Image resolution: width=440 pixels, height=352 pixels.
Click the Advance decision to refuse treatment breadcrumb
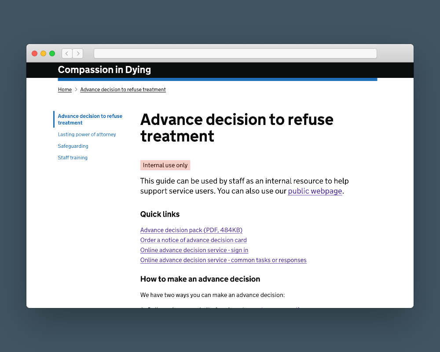point(123,90)
